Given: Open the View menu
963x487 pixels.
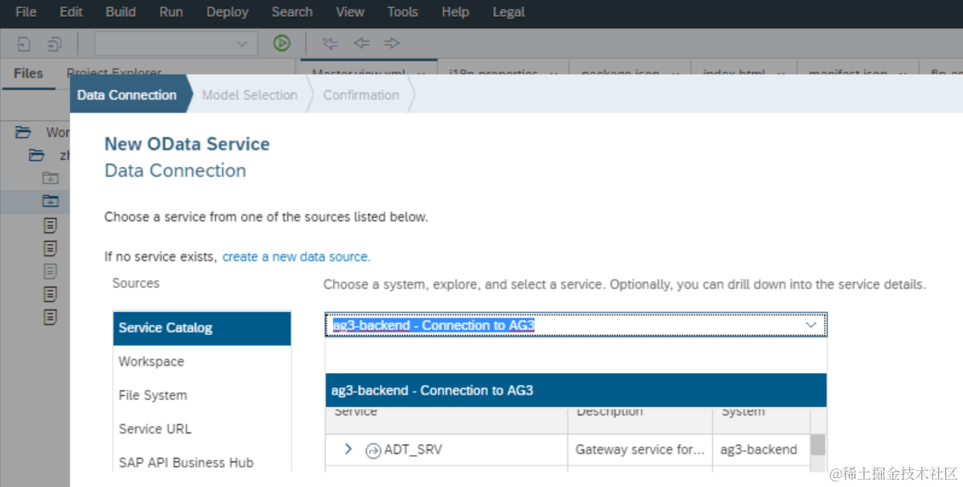Looking at the screenshot, I should (350, 12).
